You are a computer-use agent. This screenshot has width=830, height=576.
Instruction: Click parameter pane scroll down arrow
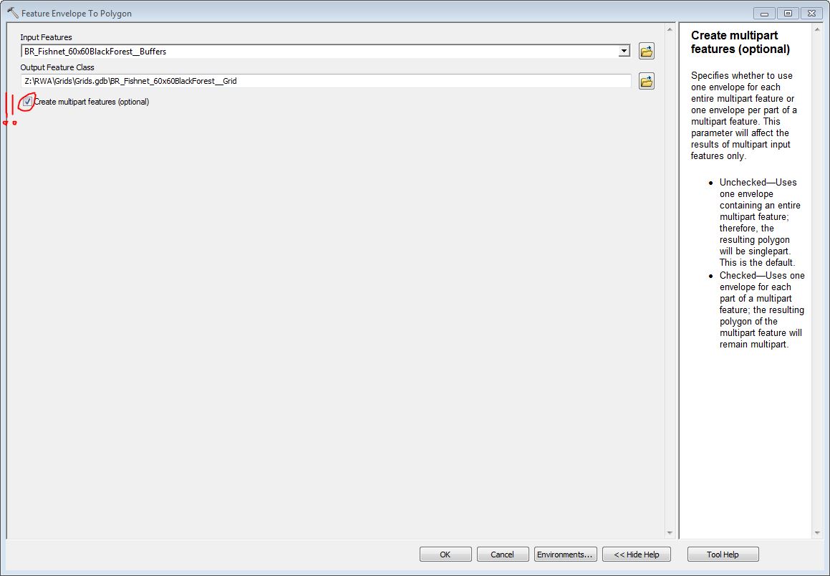(x=670, y=532)
